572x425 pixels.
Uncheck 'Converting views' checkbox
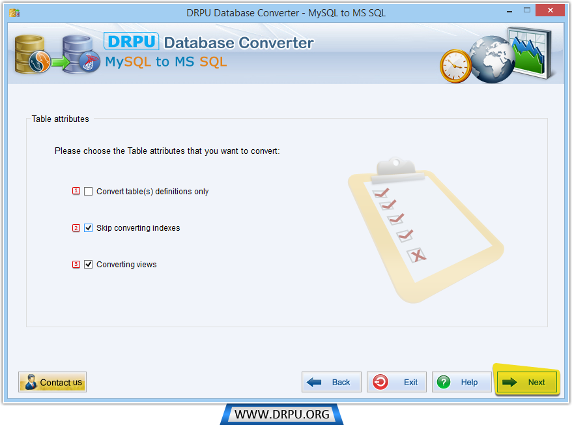[89, 265]
